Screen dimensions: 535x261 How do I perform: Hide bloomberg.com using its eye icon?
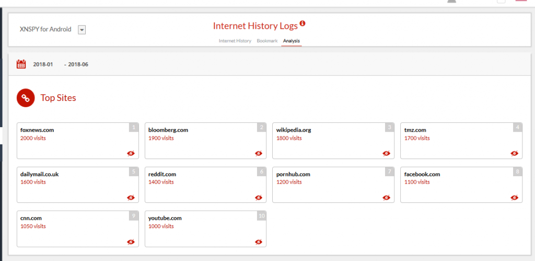pos(259,153)
